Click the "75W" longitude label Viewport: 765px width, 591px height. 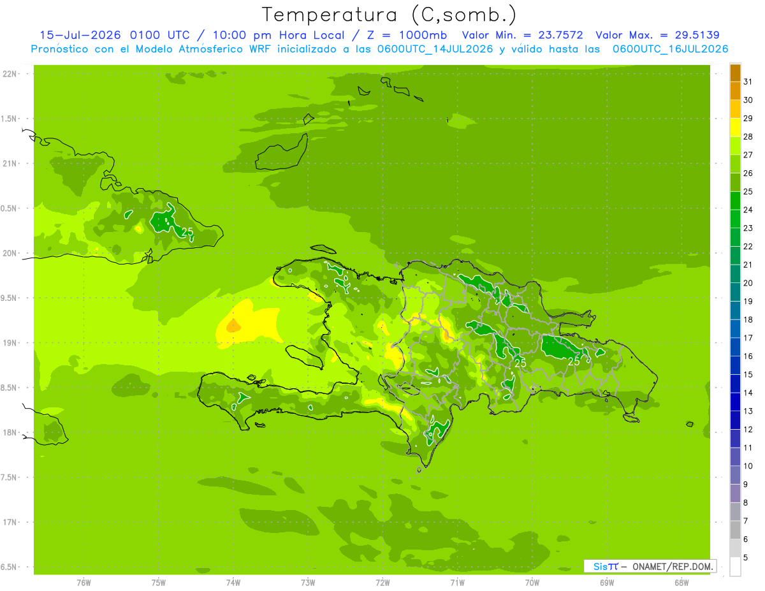pos(159,583)
